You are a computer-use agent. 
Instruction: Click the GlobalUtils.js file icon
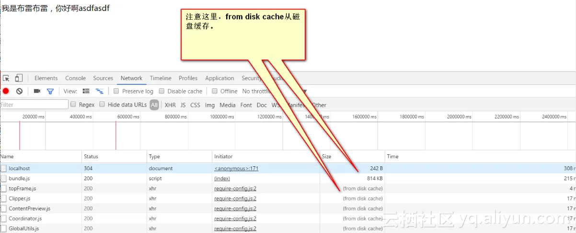pos(4,229)
